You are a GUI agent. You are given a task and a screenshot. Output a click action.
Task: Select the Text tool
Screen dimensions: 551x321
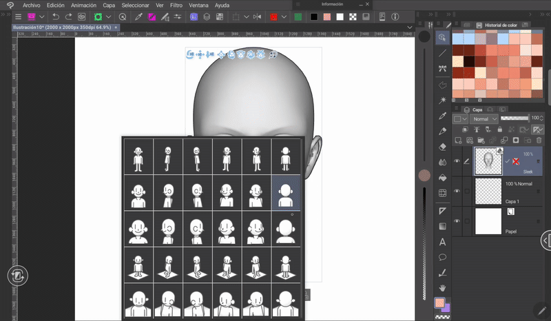(x=443, y=242)
